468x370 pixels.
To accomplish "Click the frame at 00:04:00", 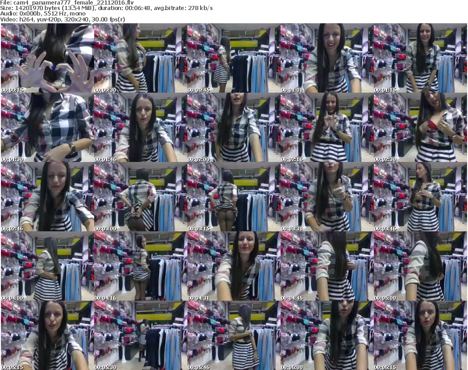I will click(47, 266).
